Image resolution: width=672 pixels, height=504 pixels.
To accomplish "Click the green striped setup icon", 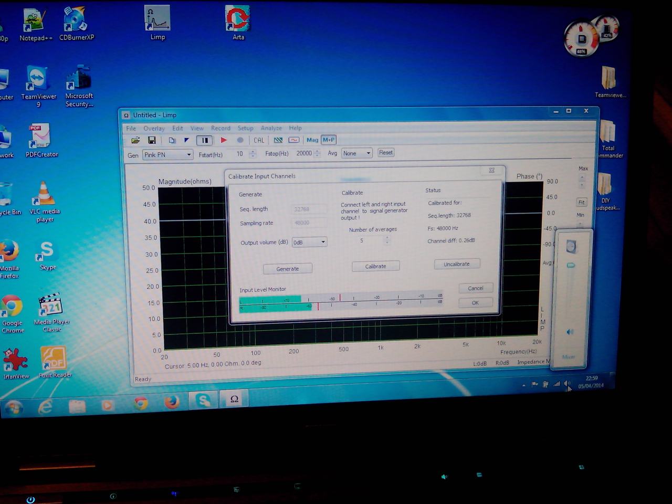I will pyautogui.click(x=278, y=140).
